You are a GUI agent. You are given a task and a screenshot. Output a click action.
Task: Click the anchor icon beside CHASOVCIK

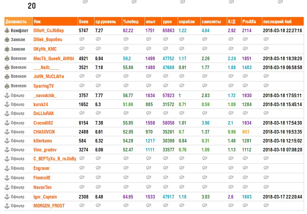click(x=7, y=132)
